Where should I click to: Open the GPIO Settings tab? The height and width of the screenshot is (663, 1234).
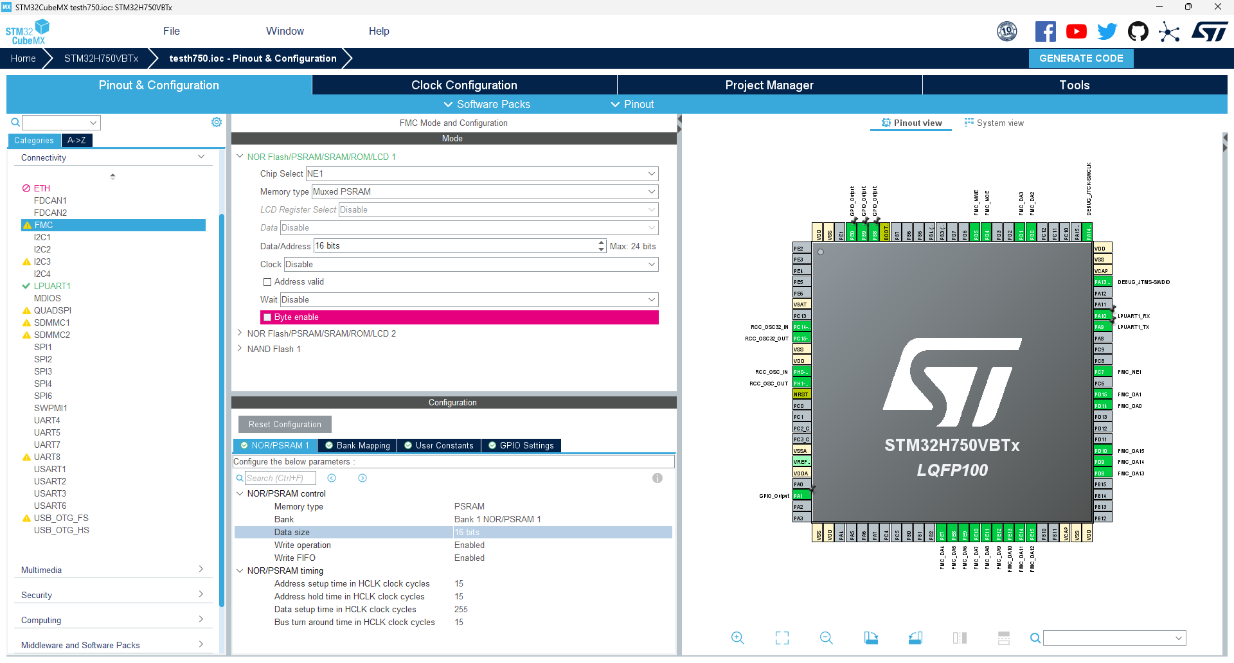point(521,445)
